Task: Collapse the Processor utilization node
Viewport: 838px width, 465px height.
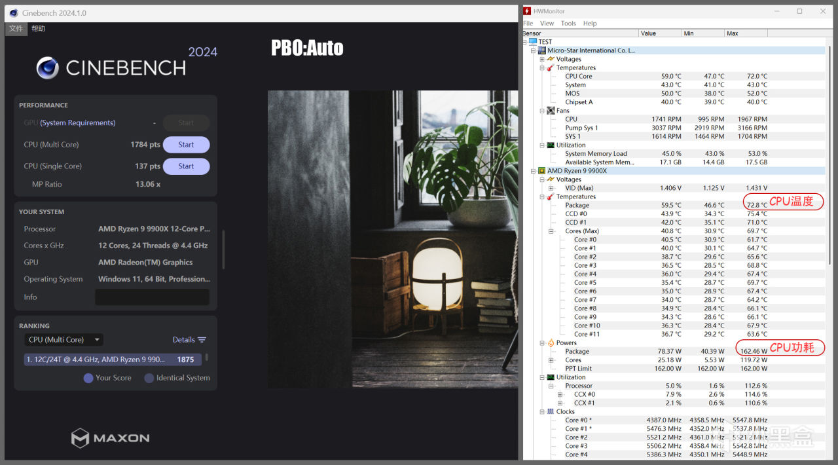Action: click(x=551, y=386)
